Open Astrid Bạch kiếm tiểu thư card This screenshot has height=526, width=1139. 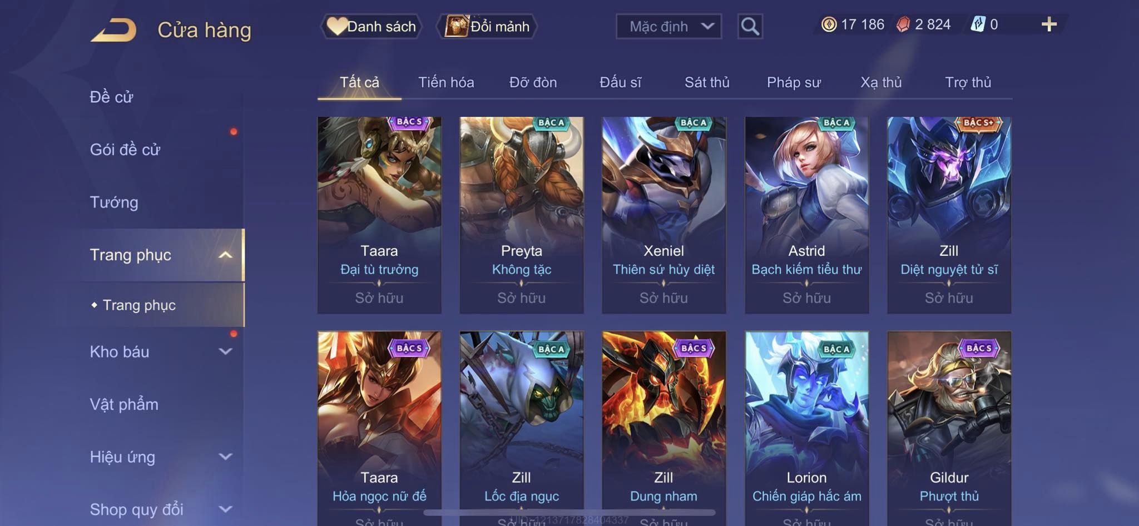pos(806,215)
